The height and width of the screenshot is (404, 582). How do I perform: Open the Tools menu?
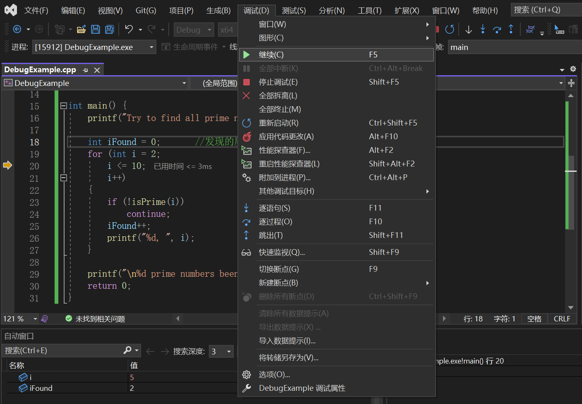click(x=369, y=10)
